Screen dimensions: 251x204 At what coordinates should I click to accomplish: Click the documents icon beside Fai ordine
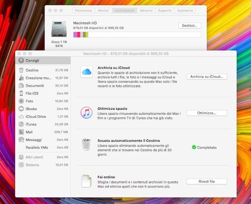point(86,181)
